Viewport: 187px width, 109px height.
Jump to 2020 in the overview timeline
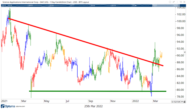click(x=134, y=5)
